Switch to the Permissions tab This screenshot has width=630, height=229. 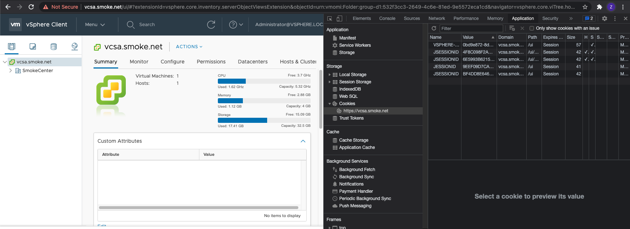[x=211, y=62]
